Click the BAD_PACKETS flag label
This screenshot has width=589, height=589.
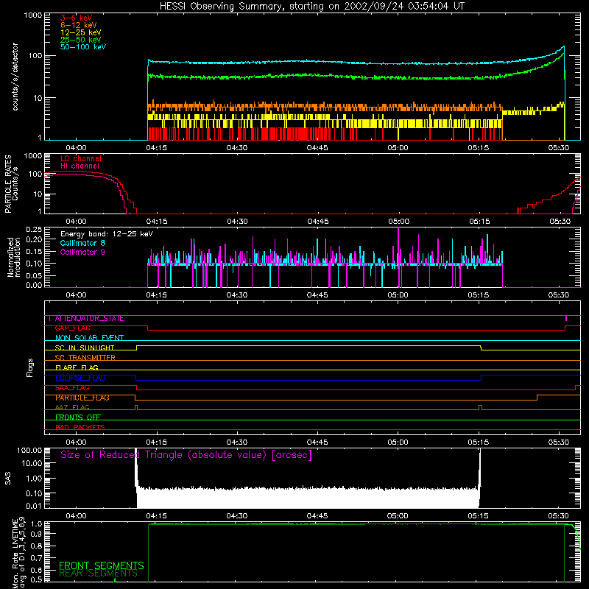[x=80, y=428]
